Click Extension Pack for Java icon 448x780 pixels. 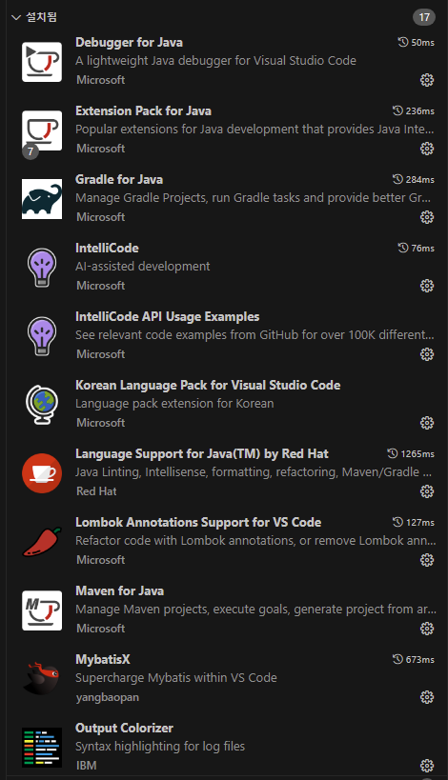pyautogui.click(x=42, y=130)
